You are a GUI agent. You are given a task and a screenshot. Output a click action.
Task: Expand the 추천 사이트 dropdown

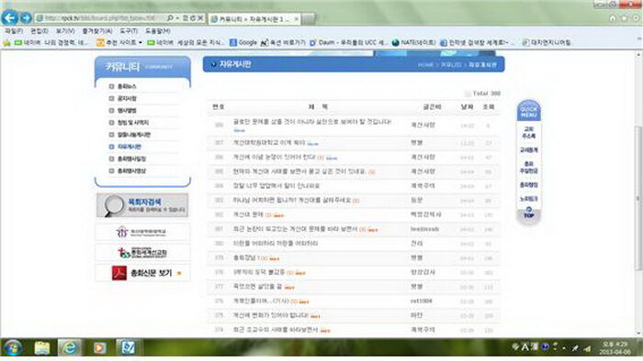pyautogui.click(x=141, y=42)
